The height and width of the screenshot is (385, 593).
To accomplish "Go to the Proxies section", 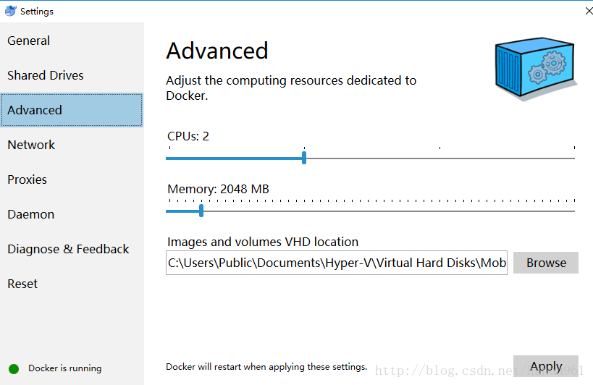I will click(27, 179).
